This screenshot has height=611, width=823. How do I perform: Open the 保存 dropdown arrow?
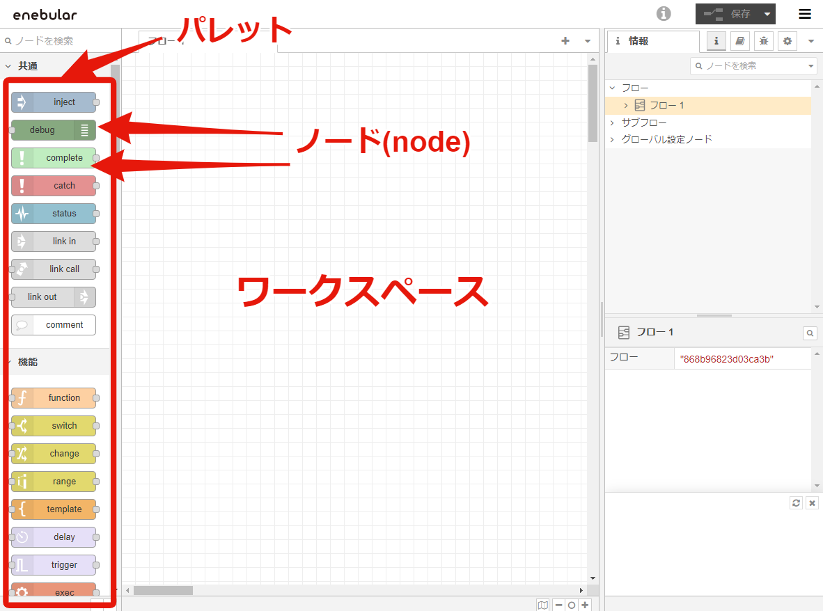[x=767, y=14]
